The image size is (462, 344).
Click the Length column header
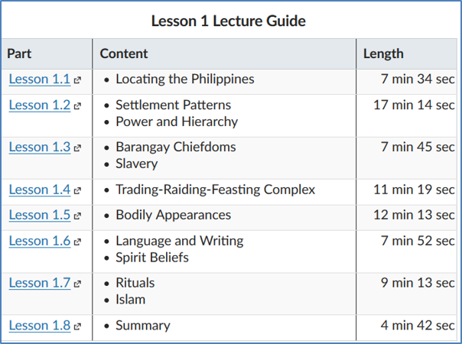[x=383, y=54]
